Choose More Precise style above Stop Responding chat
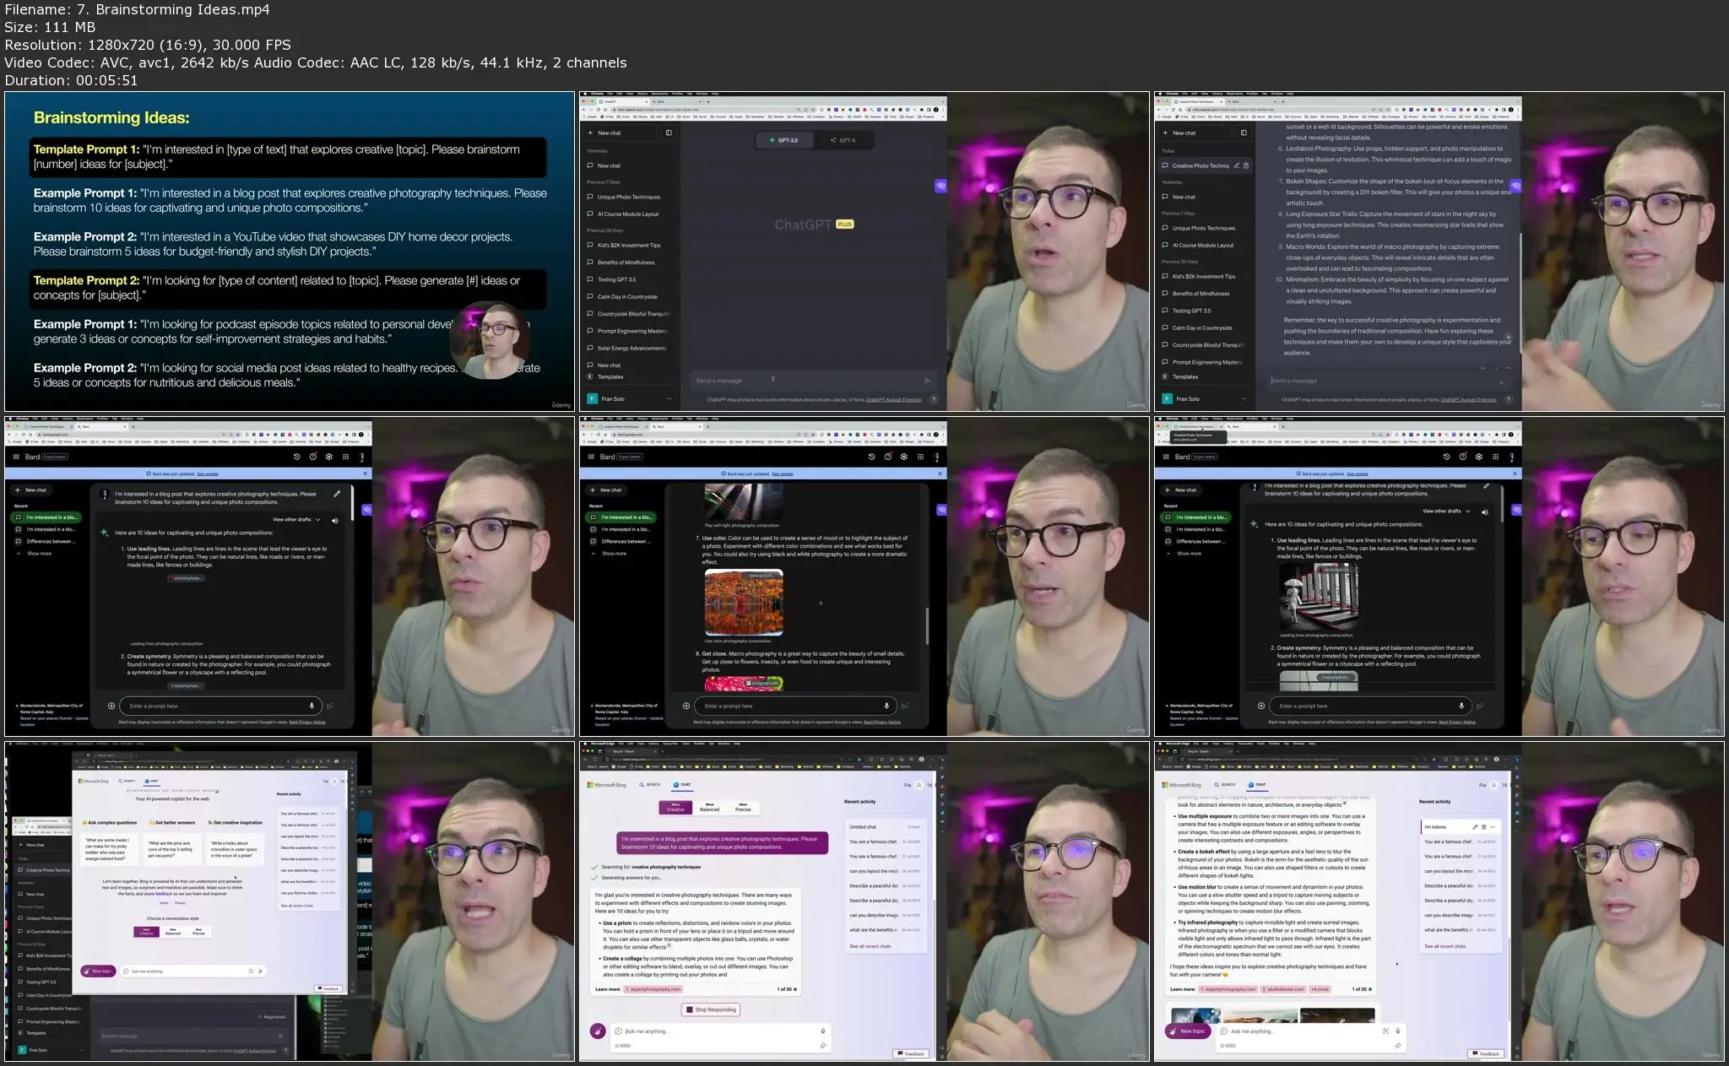The image size is (1729, 1066). pos(743,808)
